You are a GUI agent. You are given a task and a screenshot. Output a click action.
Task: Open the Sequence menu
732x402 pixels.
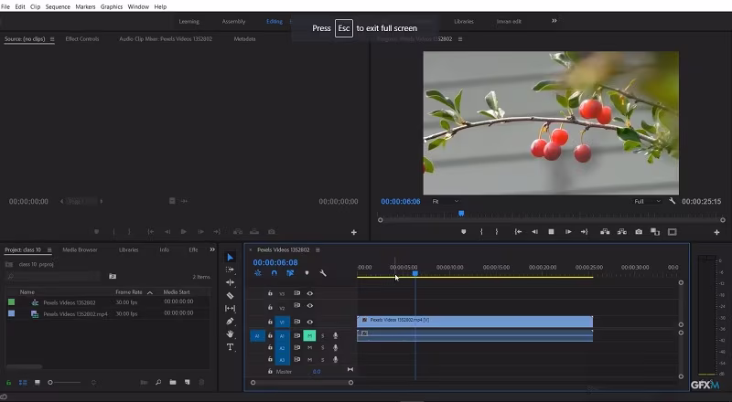(x=58, y=6)
